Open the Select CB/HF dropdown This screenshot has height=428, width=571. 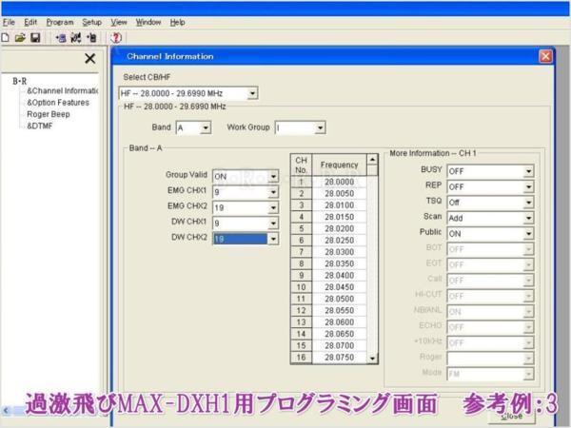[x=252, y=93]
